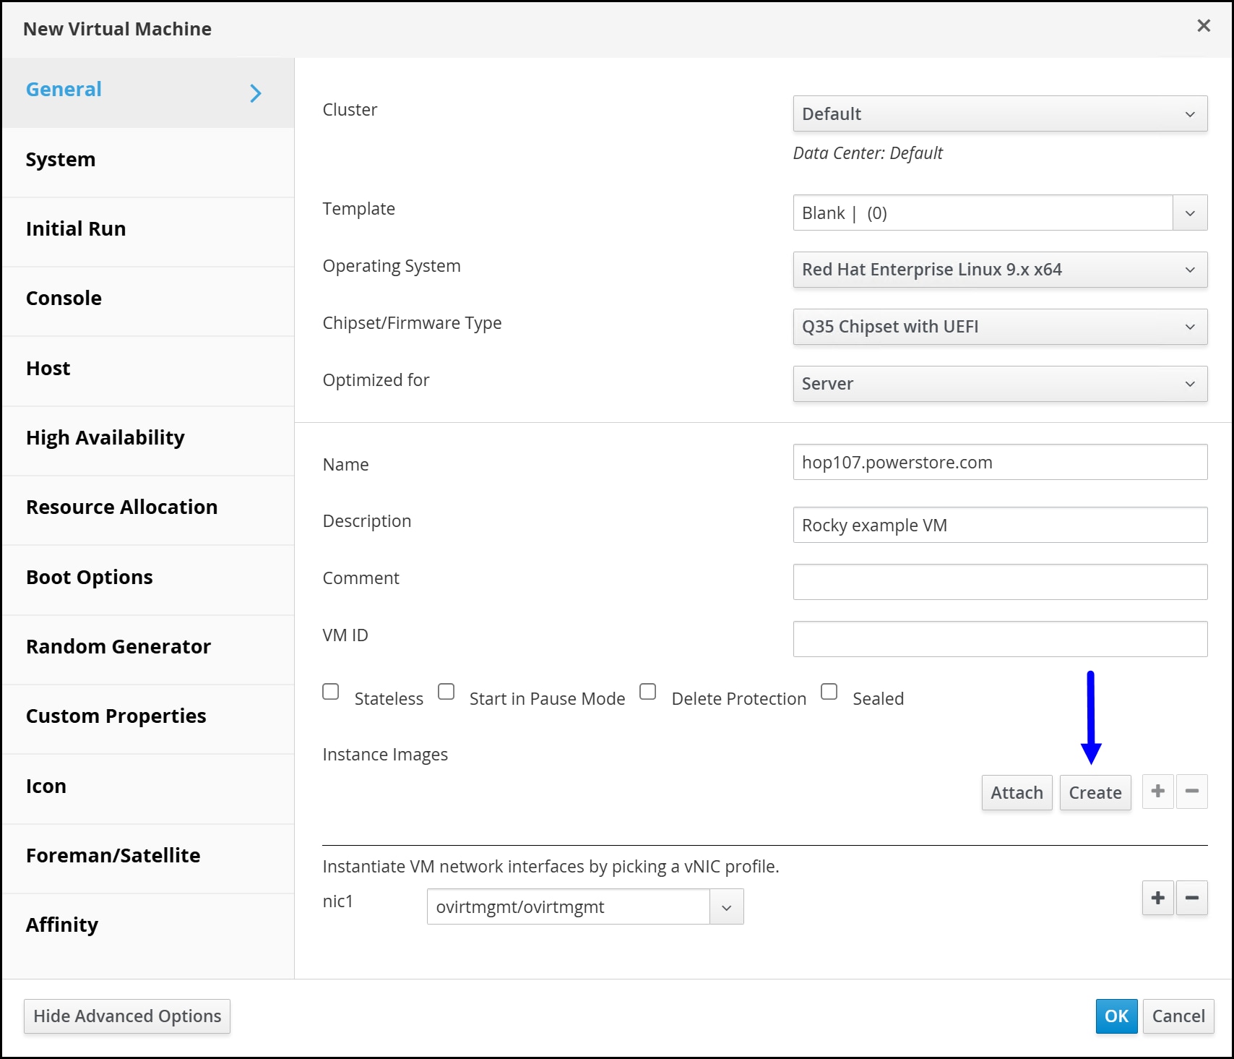
Task: Toggle Start in Pause Mode checkbox
Action: coord(446,692)
